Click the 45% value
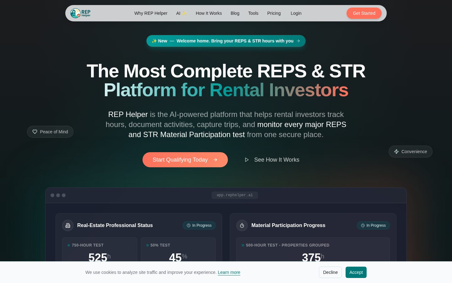The width and height of the screenshot is (452, 283). pyautogui.click(x=178, y=257)
